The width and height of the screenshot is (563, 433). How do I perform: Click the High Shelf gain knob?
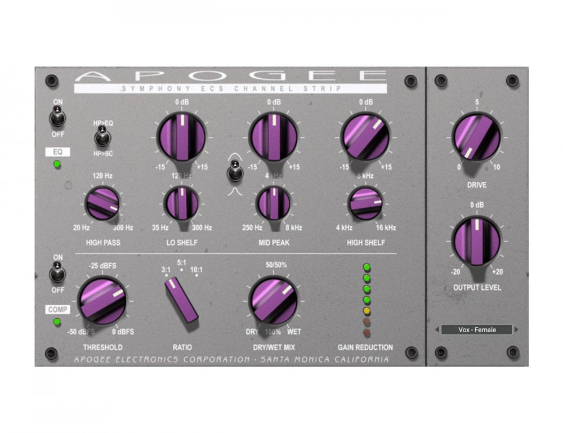365,136
